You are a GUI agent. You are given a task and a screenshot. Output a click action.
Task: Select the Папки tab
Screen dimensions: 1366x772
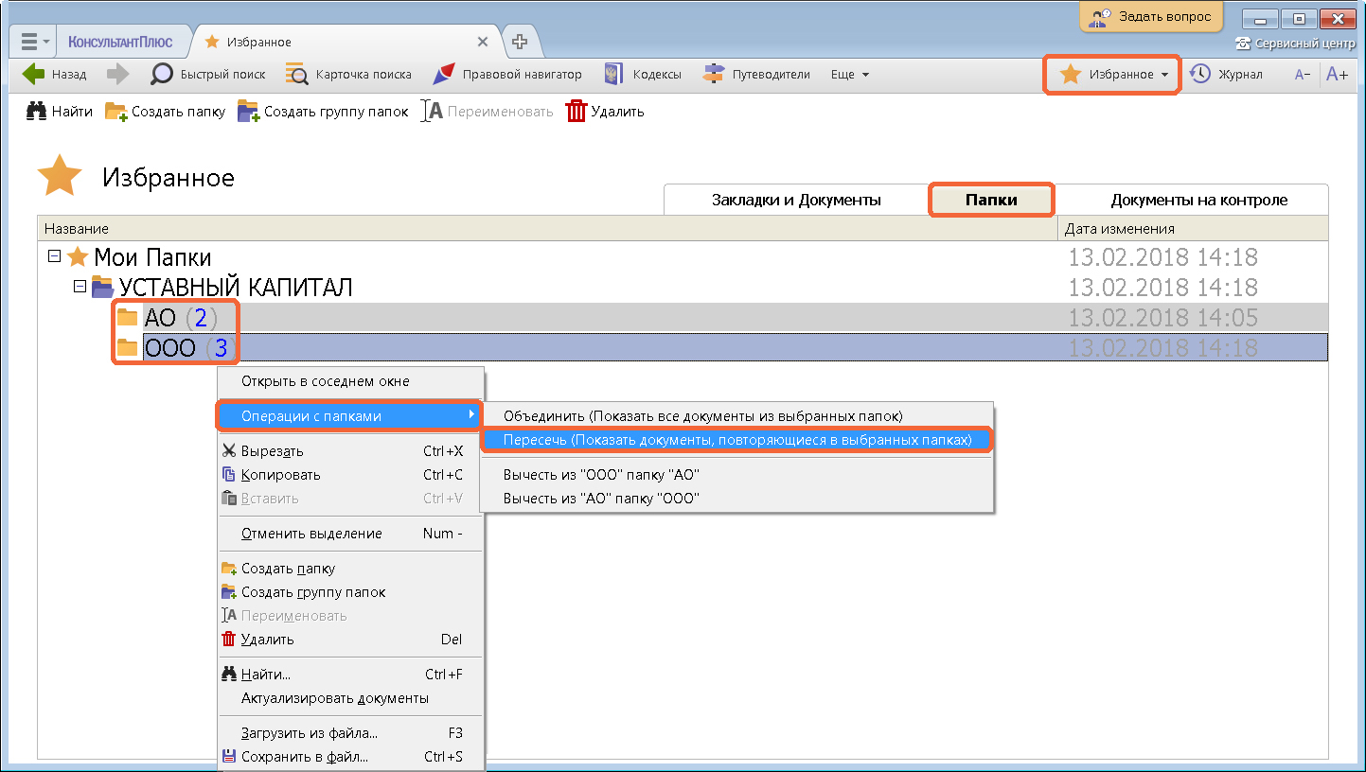click(991, 200)
